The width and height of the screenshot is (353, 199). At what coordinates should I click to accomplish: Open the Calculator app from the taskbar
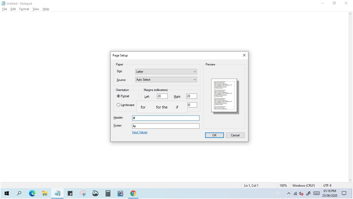pyautogui.click(x=108, y=193)
